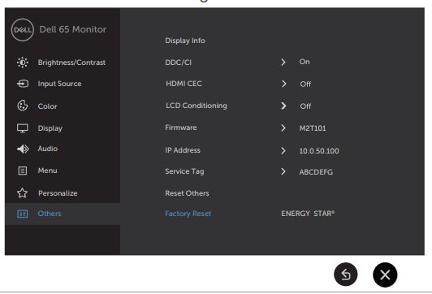
Task: Select the Others menu label
Action: click(50, 214)
